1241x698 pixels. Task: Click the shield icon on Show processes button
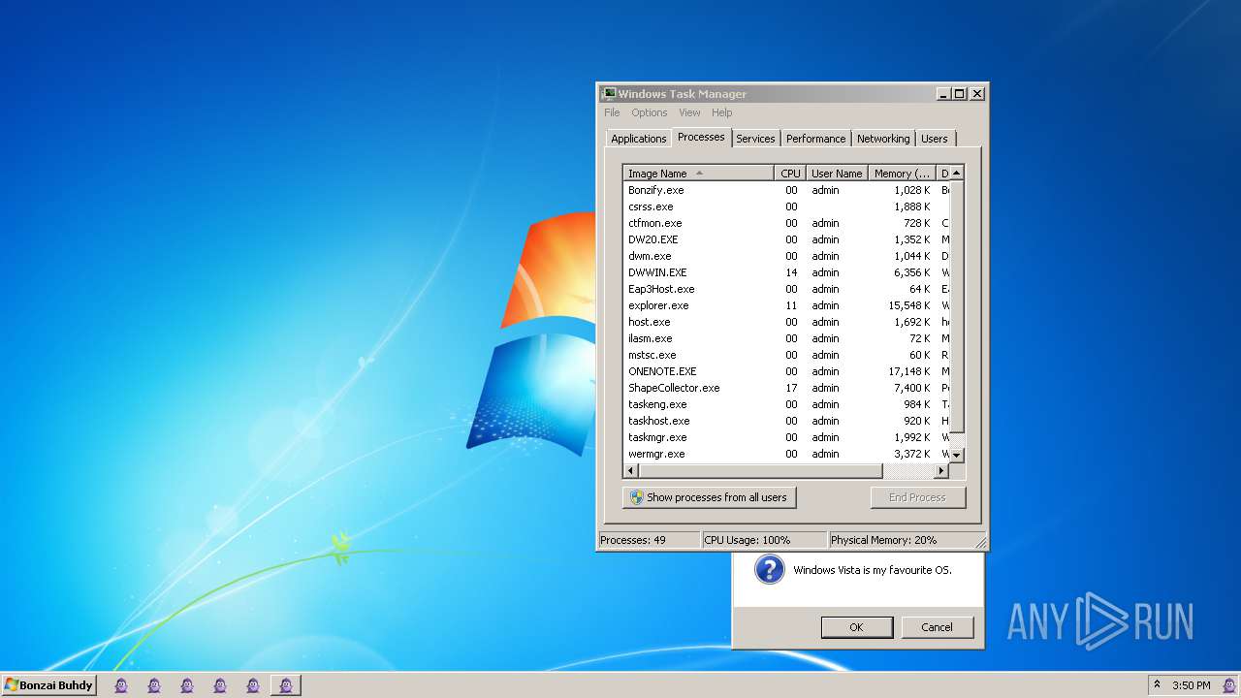[637, 497]
